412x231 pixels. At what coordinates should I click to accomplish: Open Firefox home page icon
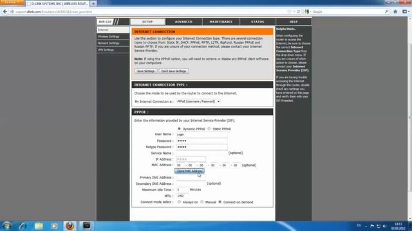(395, 12)
